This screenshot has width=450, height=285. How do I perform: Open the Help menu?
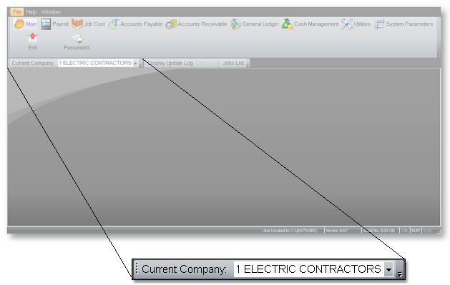pos(31,11)
